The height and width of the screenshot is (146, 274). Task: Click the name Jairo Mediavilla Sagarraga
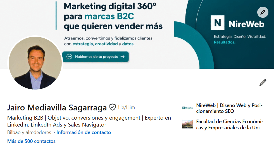pos(57,108)
